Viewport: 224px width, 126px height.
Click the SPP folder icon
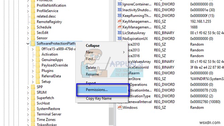33,87
